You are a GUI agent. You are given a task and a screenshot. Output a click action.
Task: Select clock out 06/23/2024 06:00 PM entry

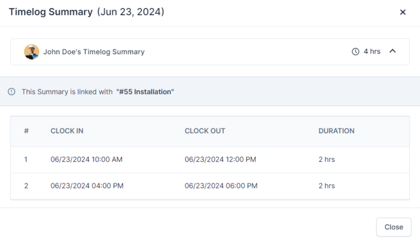click(x=221, y=186)
